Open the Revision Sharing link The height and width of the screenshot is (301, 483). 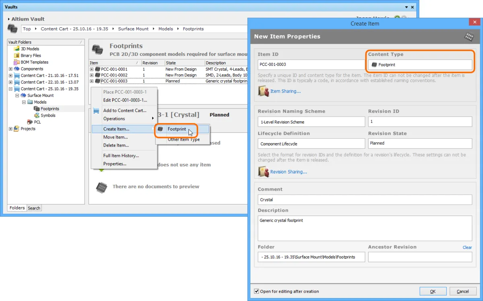pyautogui.click(x=289, y=172)
